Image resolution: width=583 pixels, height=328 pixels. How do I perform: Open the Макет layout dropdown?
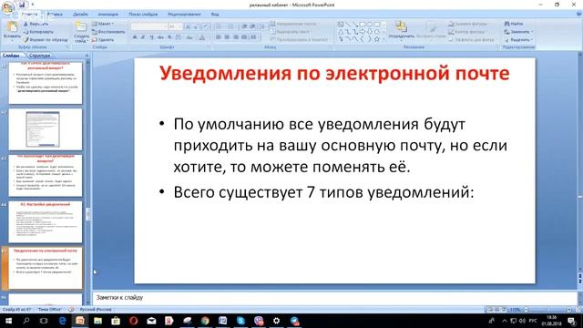[103, 24]
